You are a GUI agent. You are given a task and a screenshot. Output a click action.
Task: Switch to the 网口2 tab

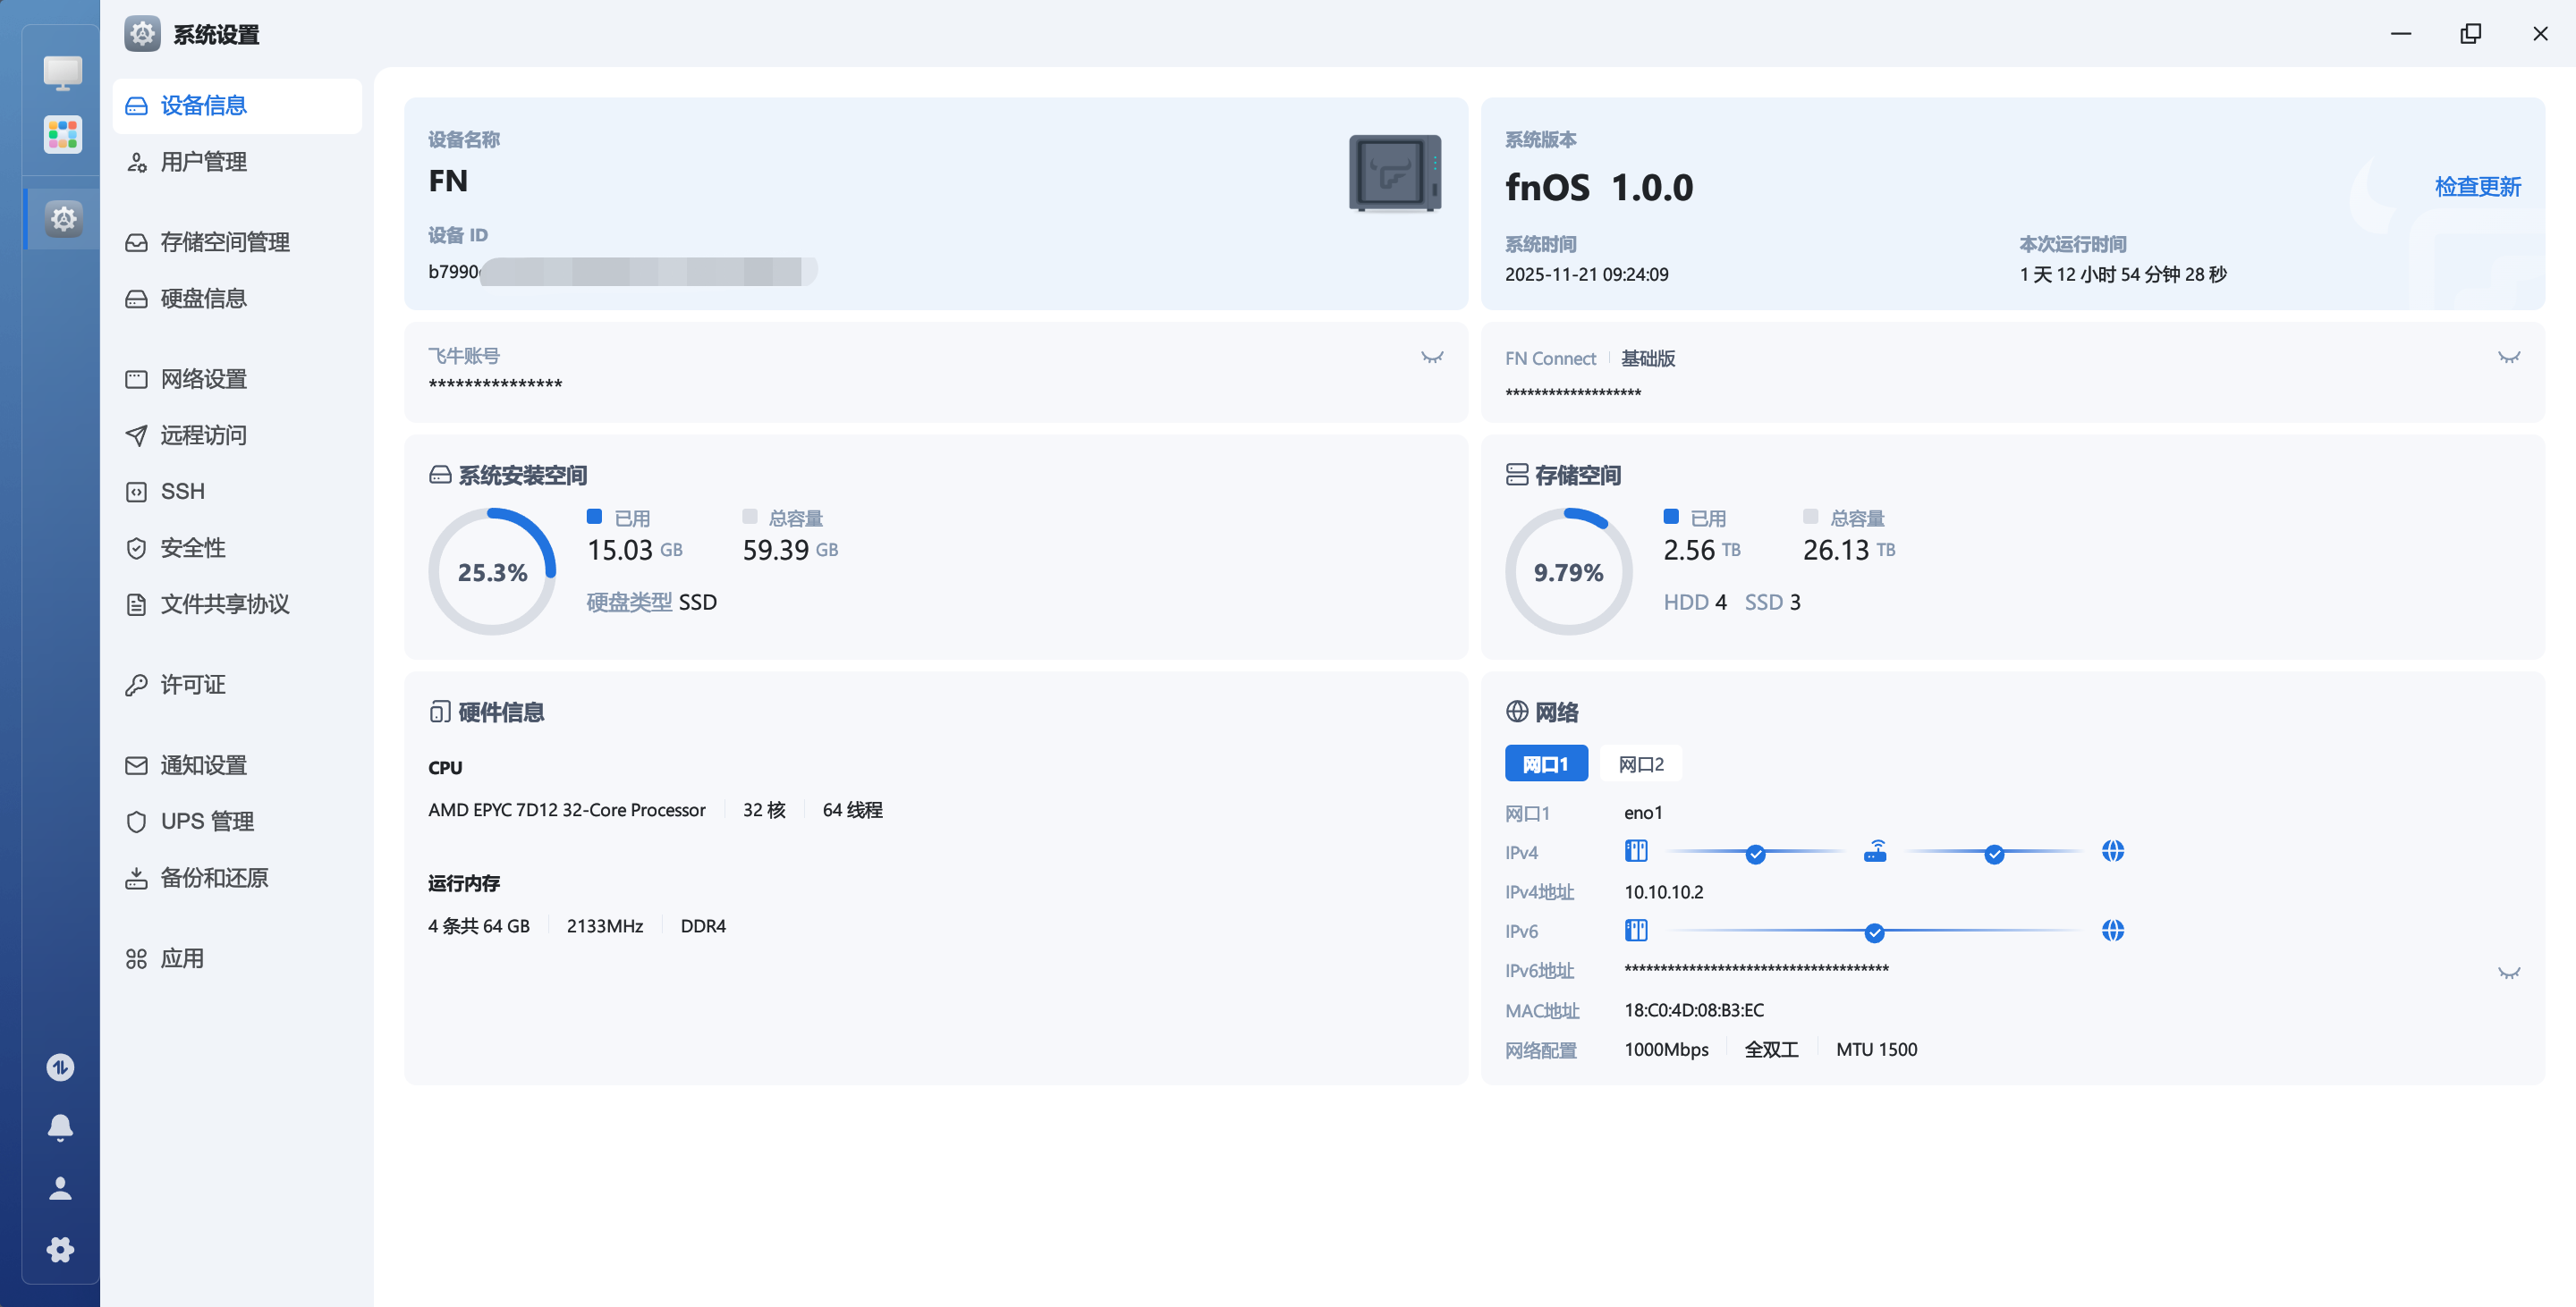click(1640, 764)
